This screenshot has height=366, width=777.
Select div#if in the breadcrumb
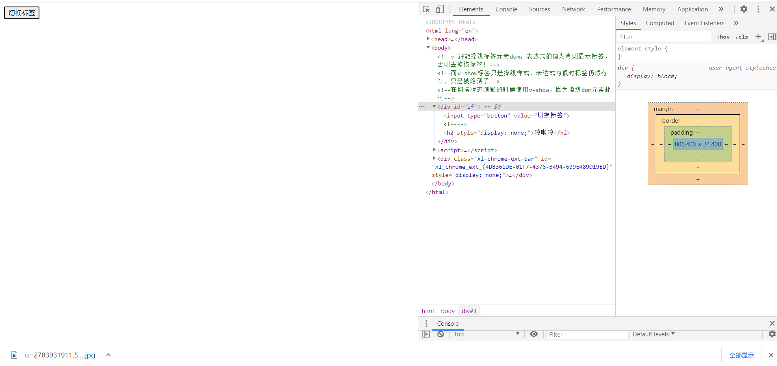click(469, 311)
